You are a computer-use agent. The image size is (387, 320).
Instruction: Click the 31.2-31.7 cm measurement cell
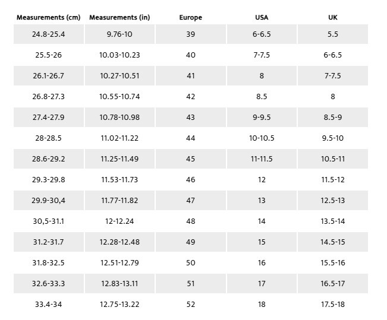point(48,242)
